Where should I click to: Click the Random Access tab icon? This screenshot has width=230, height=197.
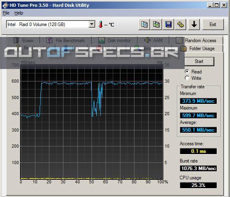[179, 40]
